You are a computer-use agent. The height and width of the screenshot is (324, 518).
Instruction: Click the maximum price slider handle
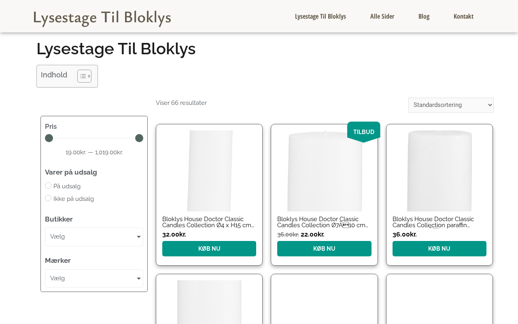(139, 138)
